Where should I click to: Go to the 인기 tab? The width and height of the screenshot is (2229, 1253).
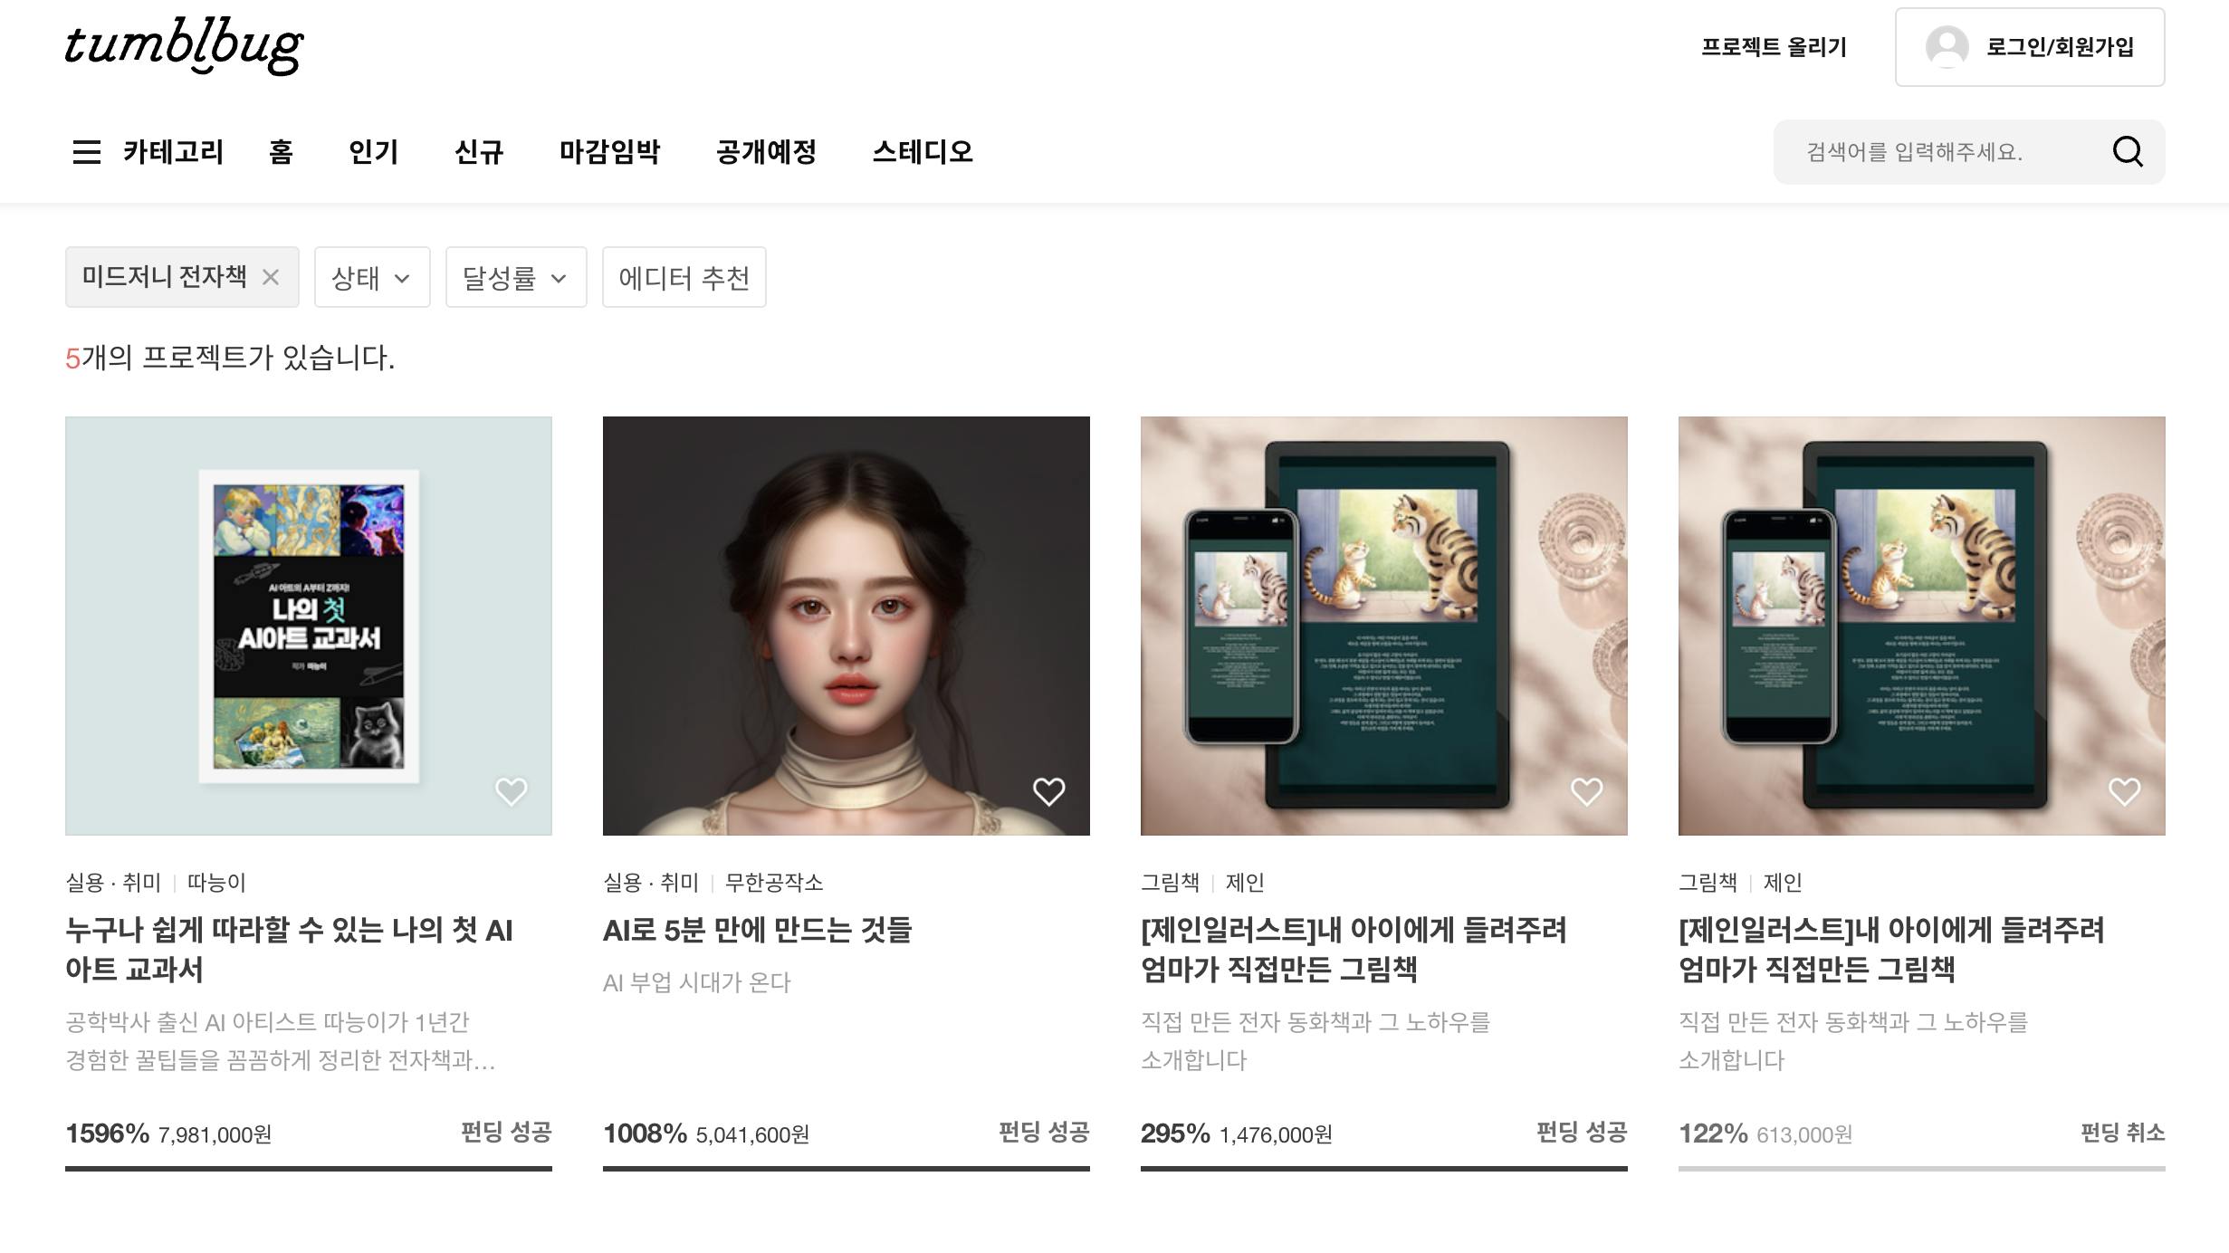pyautogui.click(x=374, y=152)
